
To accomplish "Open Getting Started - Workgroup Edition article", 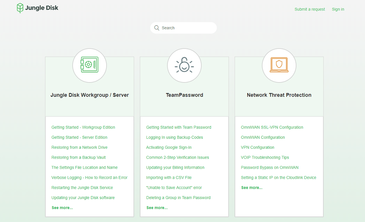I will [83, 127].
